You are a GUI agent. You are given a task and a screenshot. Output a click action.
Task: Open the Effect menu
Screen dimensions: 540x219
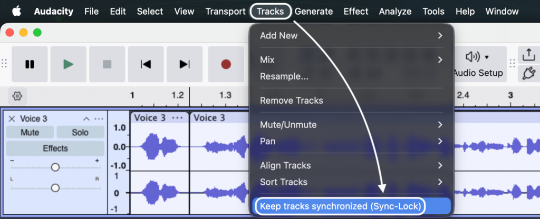[x=356, y=11]
